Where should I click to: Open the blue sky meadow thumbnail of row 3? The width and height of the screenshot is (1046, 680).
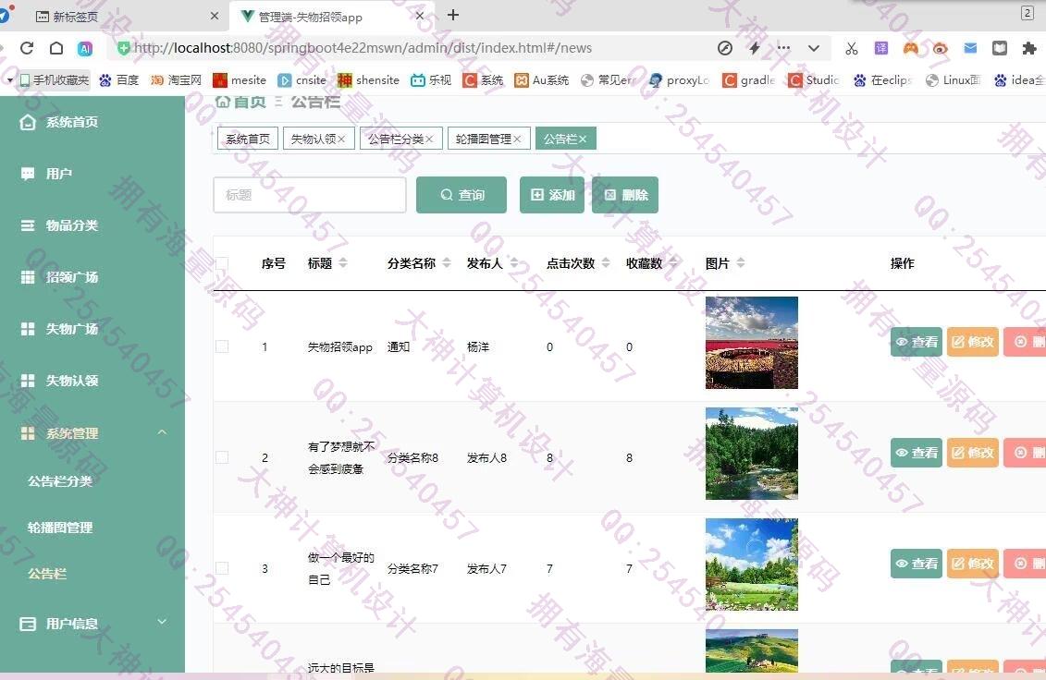point(752,564)
